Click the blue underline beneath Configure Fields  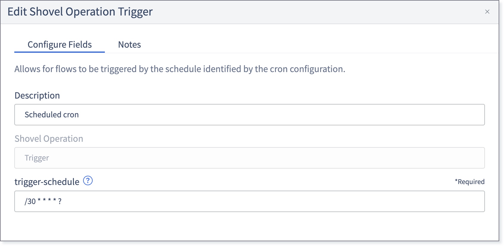[x=60, y=52]
